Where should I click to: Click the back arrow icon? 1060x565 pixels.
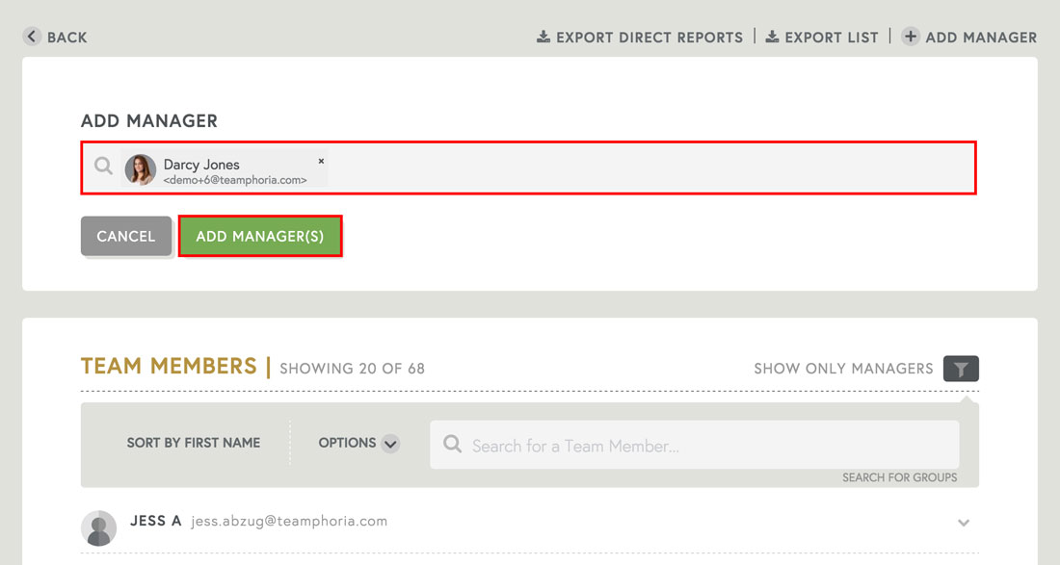point(30,36)
